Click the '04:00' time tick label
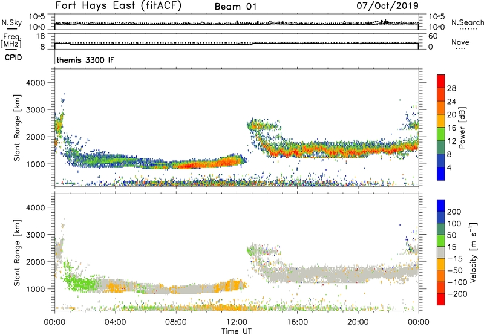The height and width of the screenshot is (335, 484). 115,322
